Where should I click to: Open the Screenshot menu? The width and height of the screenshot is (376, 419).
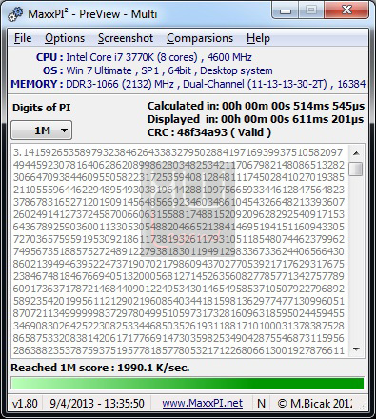click(x=126, y=38)
